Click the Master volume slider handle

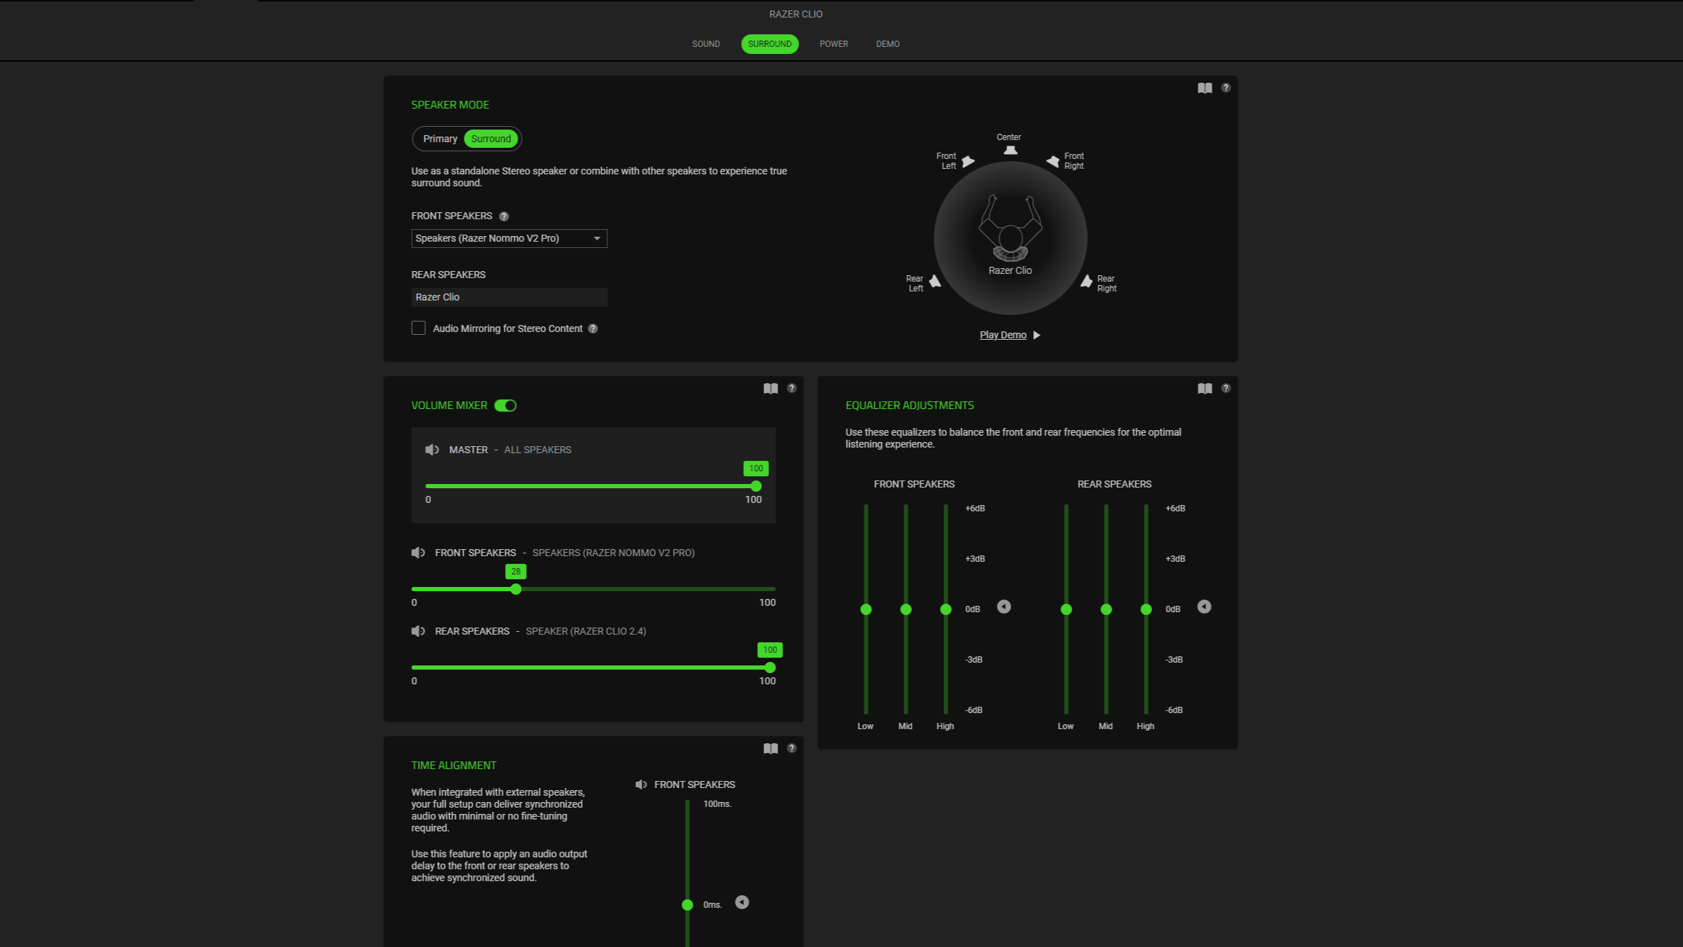[x=756, y=486]
